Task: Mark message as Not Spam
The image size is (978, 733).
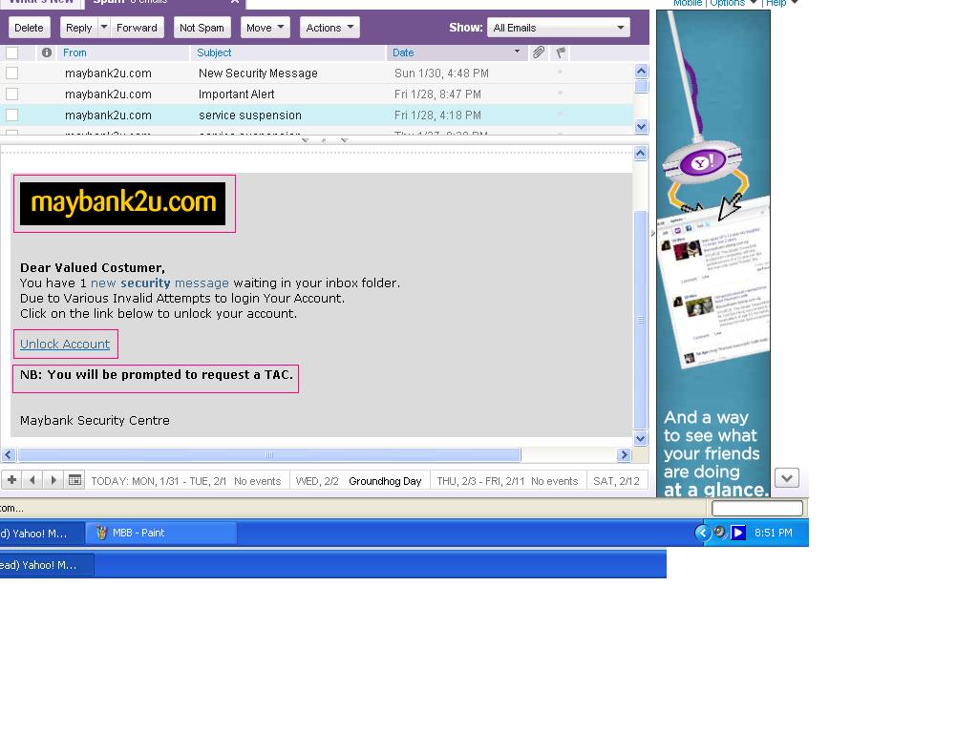Action: [x=202, y=28]
